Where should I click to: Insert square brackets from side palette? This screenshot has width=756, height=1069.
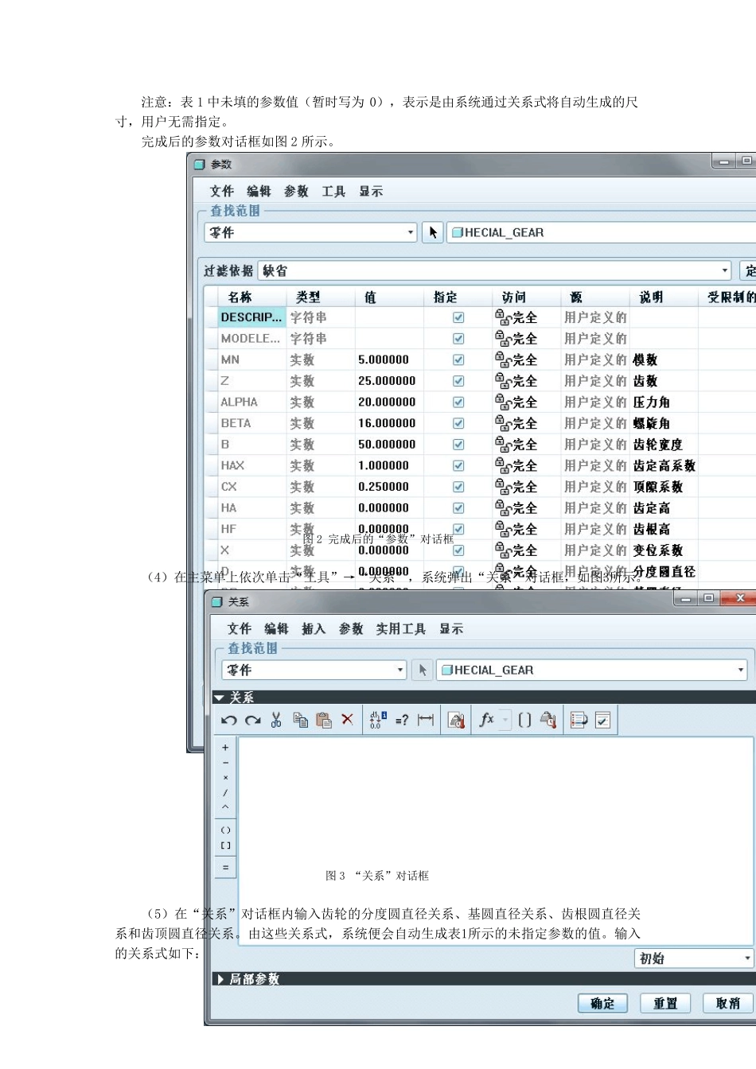(x=225, y=845)
